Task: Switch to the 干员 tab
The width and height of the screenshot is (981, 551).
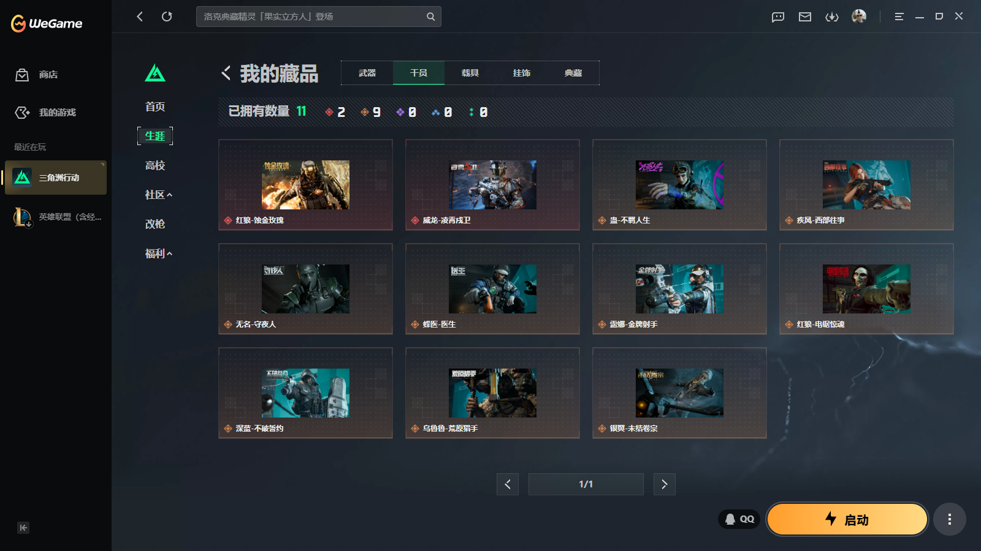Action: pyautogui.click(x=419, y=73)
